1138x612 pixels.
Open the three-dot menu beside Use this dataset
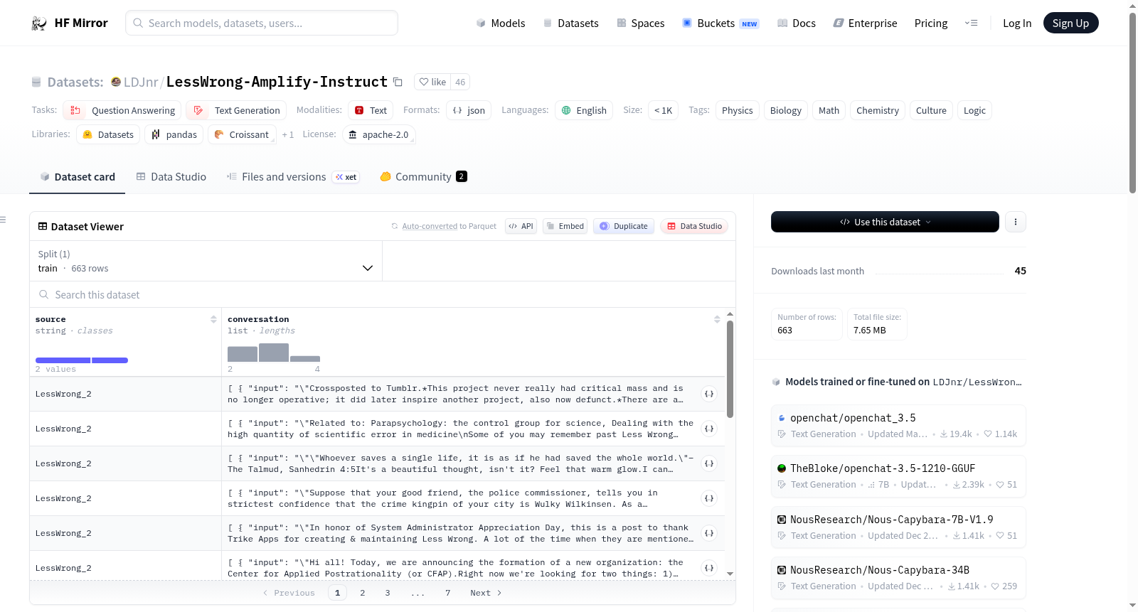(1016, 222)
